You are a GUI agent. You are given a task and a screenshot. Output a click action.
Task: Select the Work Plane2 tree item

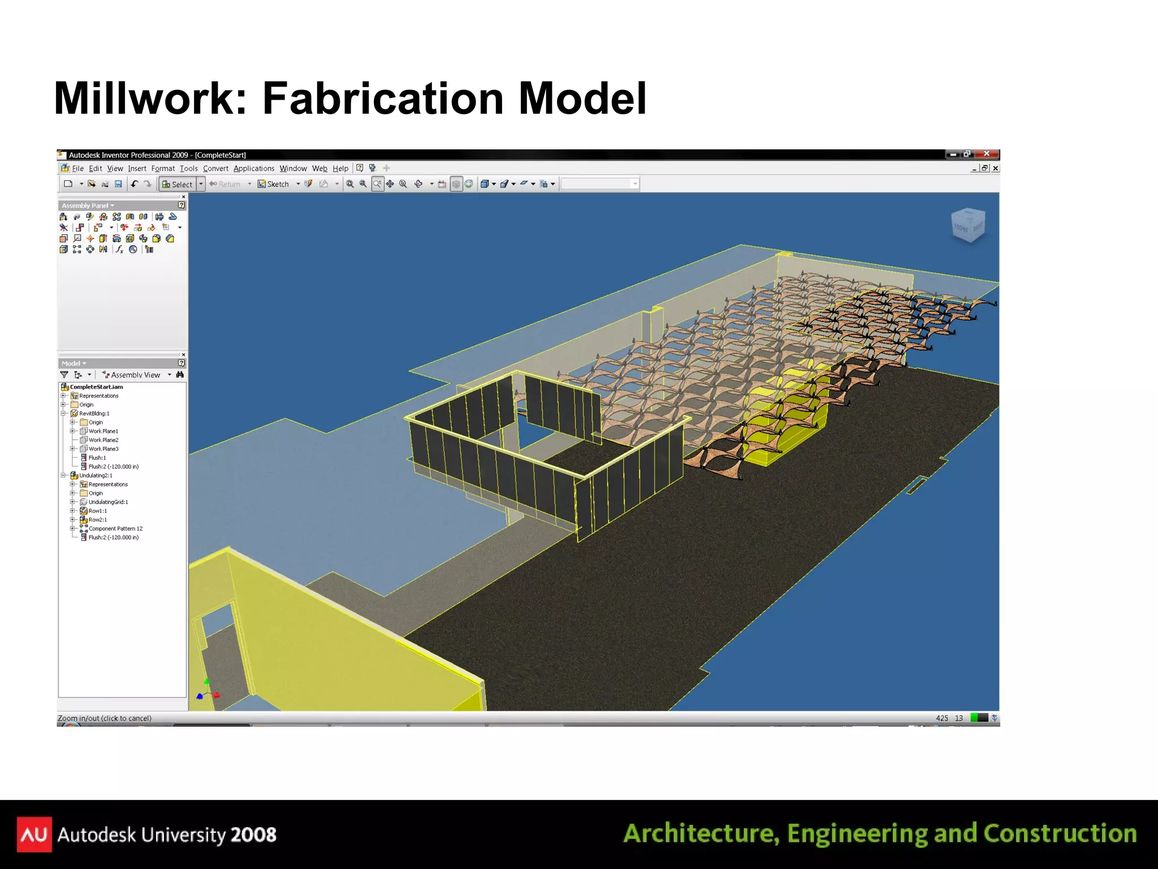[x=100, y=440]
